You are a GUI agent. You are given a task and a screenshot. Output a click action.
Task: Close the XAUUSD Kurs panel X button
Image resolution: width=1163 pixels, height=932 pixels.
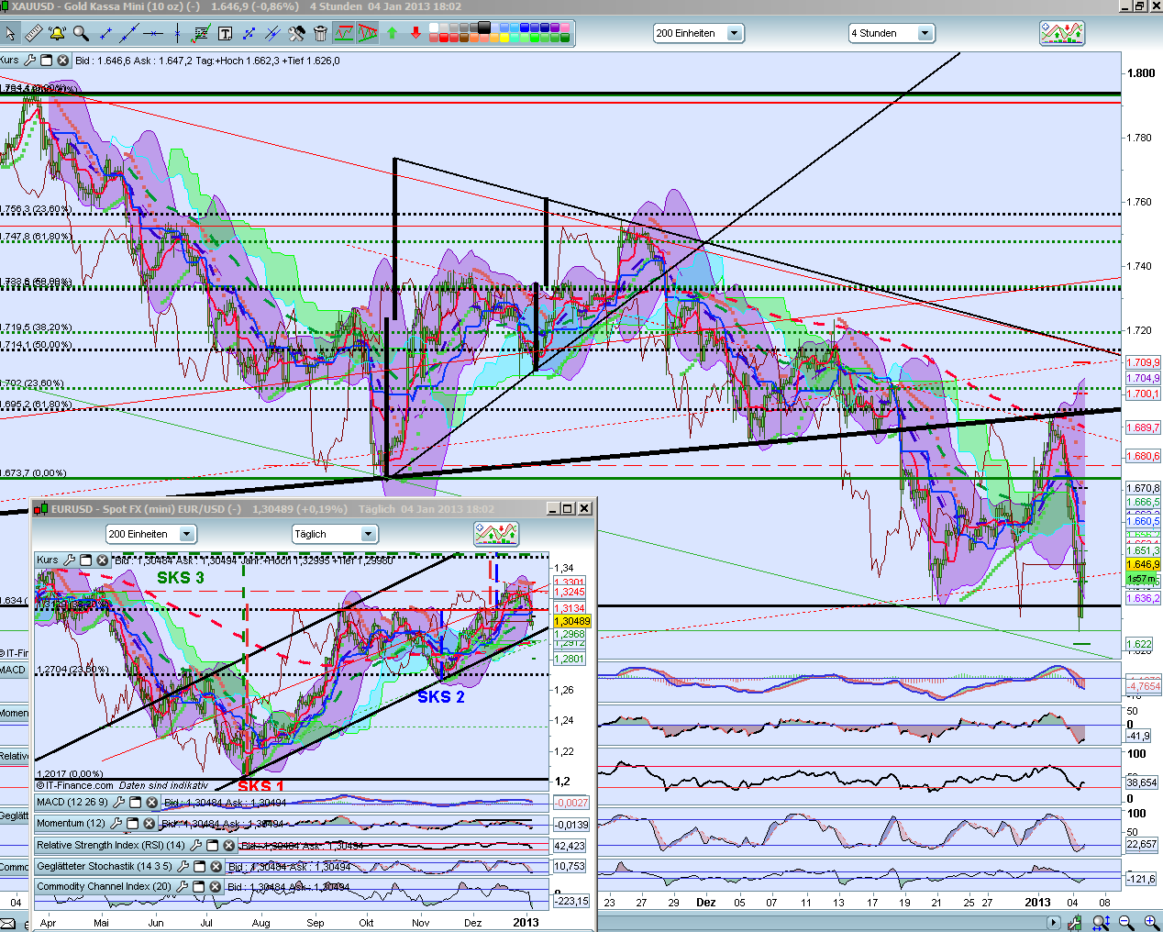62,61
